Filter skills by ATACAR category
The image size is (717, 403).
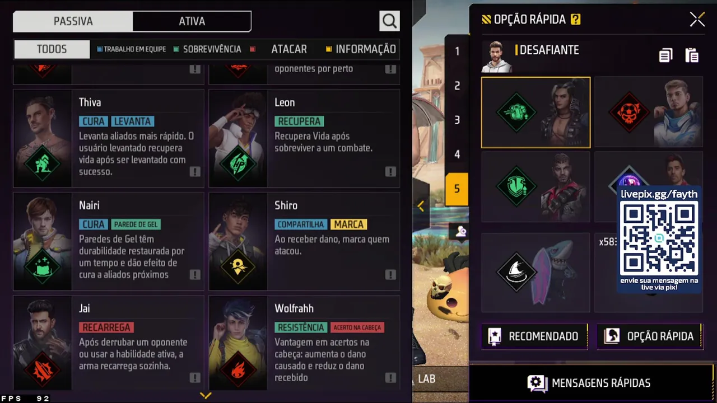288,49
